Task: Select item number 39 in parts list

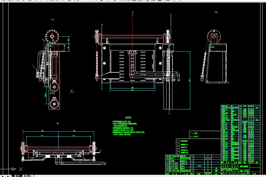Action: [167, 156]
